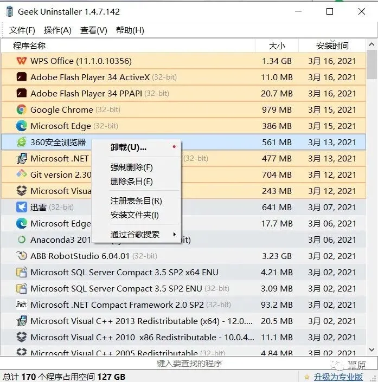Viewport: 378px width, 382px height.
Task: Select Microsoft .NET Compact Framework 2.0 SP2 text
Action: click(117, 305)
